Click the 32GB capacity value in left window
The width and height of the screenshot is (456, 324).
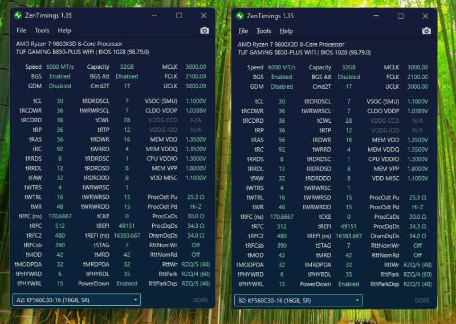click(x=127, y=67)
